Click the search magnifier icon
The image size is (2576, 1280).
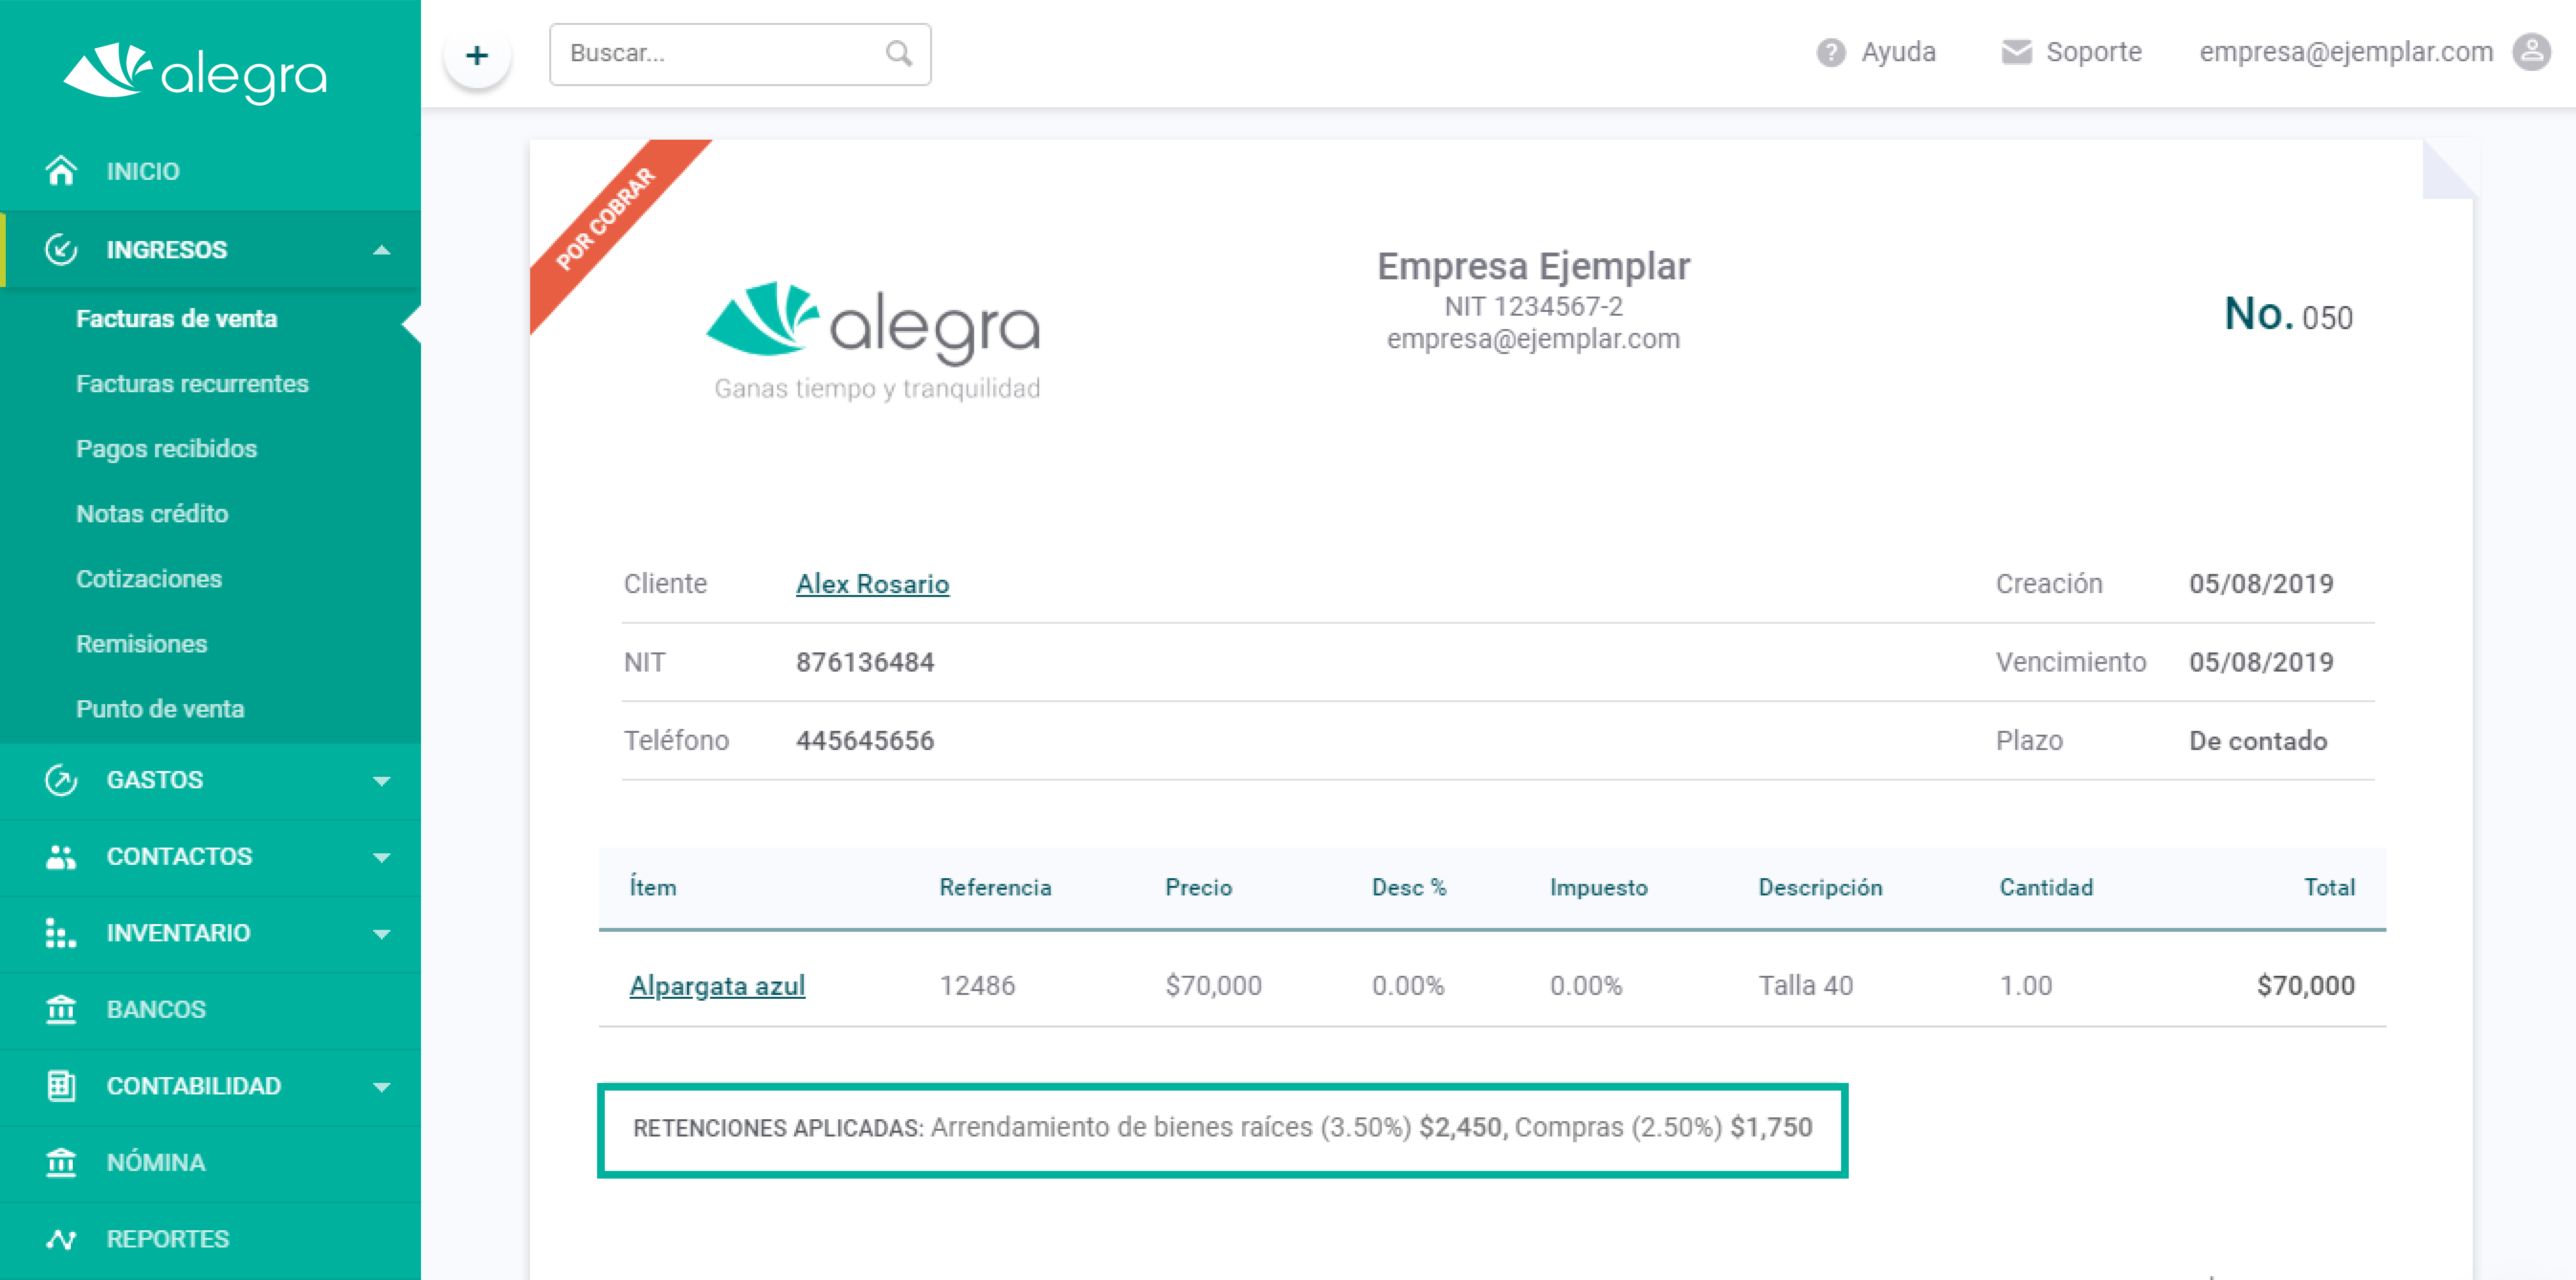tap(899, 53)
